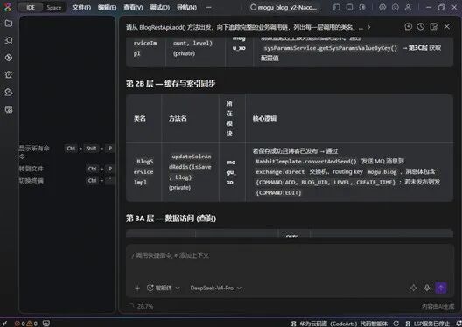The height and width of the screenshot is (327, 462).
Task: Toggle the right panel layout icon in the title bar
Action: [x=362, y=7]
